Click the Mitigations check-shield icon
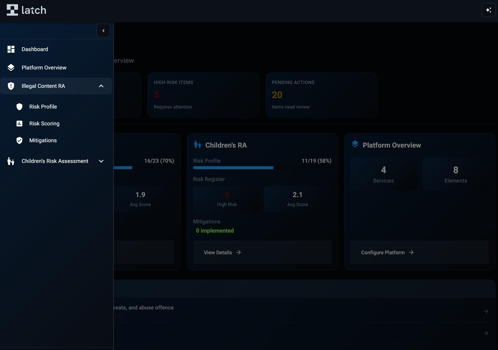This screenshot has width=498, height=350. [19, 140]
